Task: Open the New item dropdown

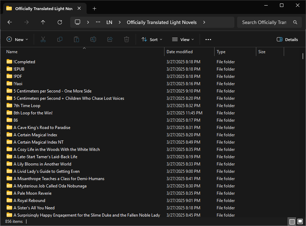Action: [17, 40]
